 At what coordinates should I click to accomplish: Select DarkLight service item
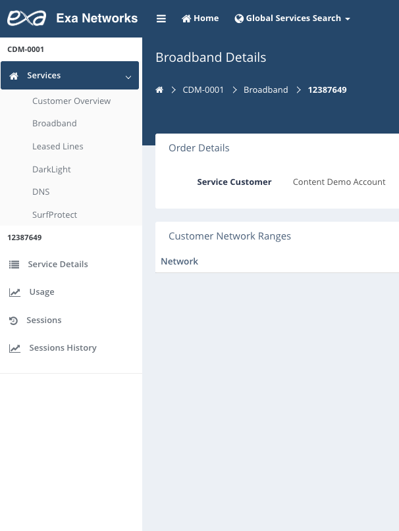(51, 170)
